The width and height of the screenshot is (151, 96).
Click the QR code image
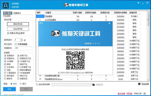tap(75, 60)
